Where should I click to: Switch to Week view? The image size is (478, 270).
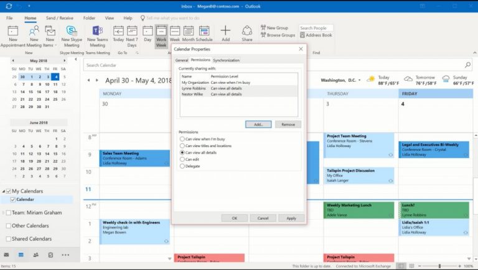coord(175,34)
